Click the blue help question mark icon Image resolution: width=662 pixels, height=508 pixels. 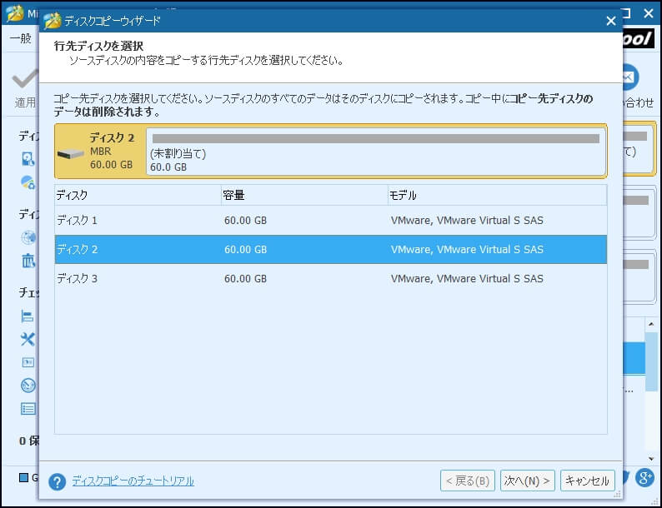click(x=57, y=481)
